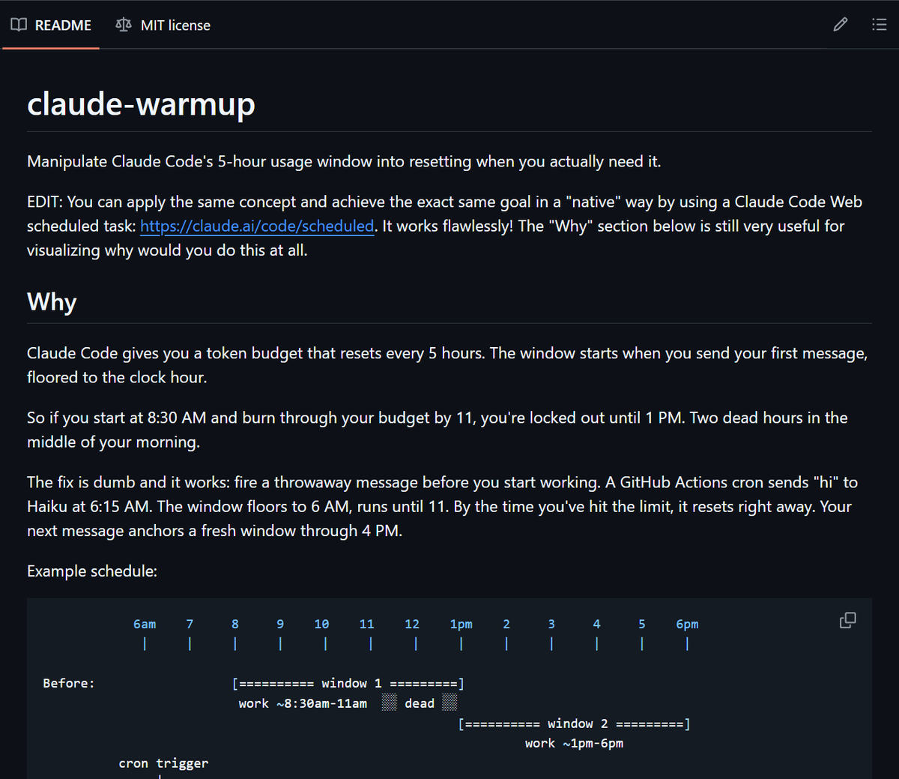Click the Why section heading
899x779 pixels.
[52, 301]
